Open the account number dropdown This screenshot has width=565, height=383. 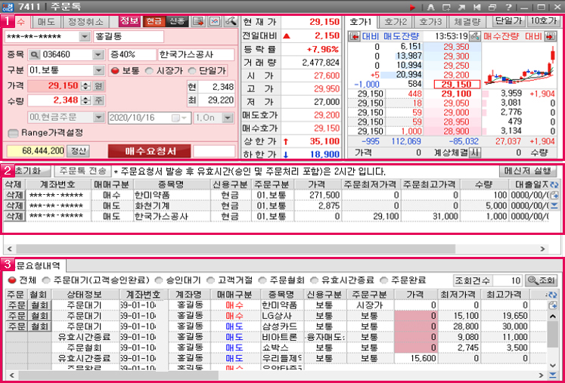[x=84, y=37]
